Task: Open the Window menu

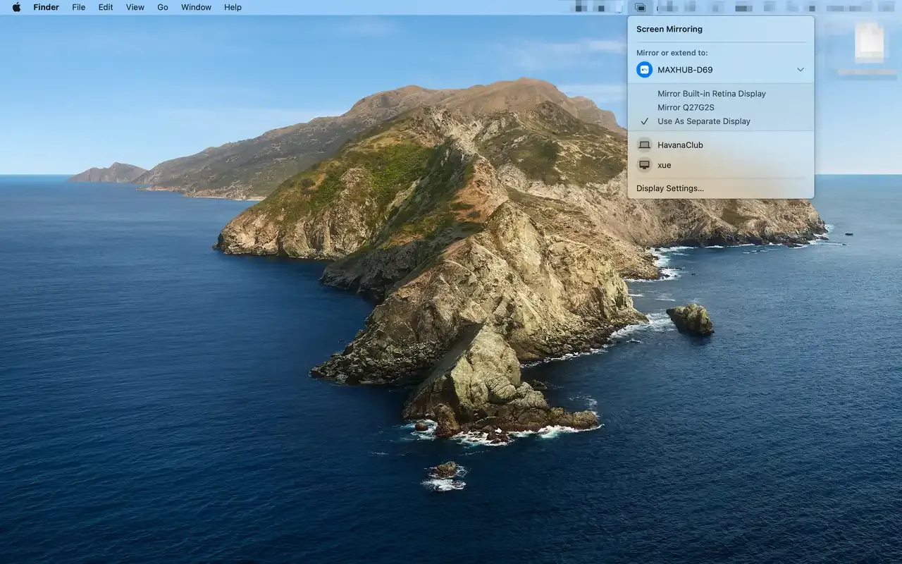Action: pyautogui.click(x=196, y=7)
